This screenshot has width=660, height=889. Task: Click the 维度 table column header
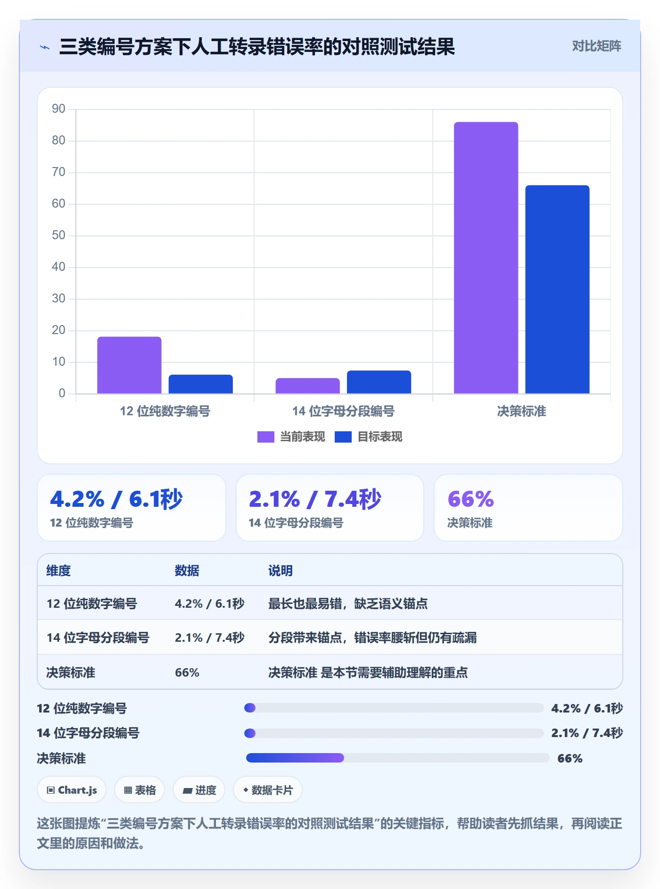[x=58, y=570]
